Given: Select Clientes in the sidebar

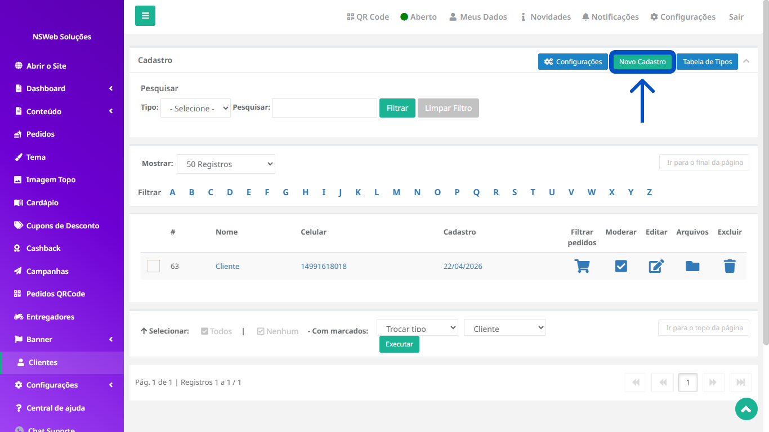Looking at the screenshot, I should click(x=62, y=362).
